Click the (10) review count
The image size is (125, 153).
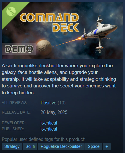click(x=62, y=103)
